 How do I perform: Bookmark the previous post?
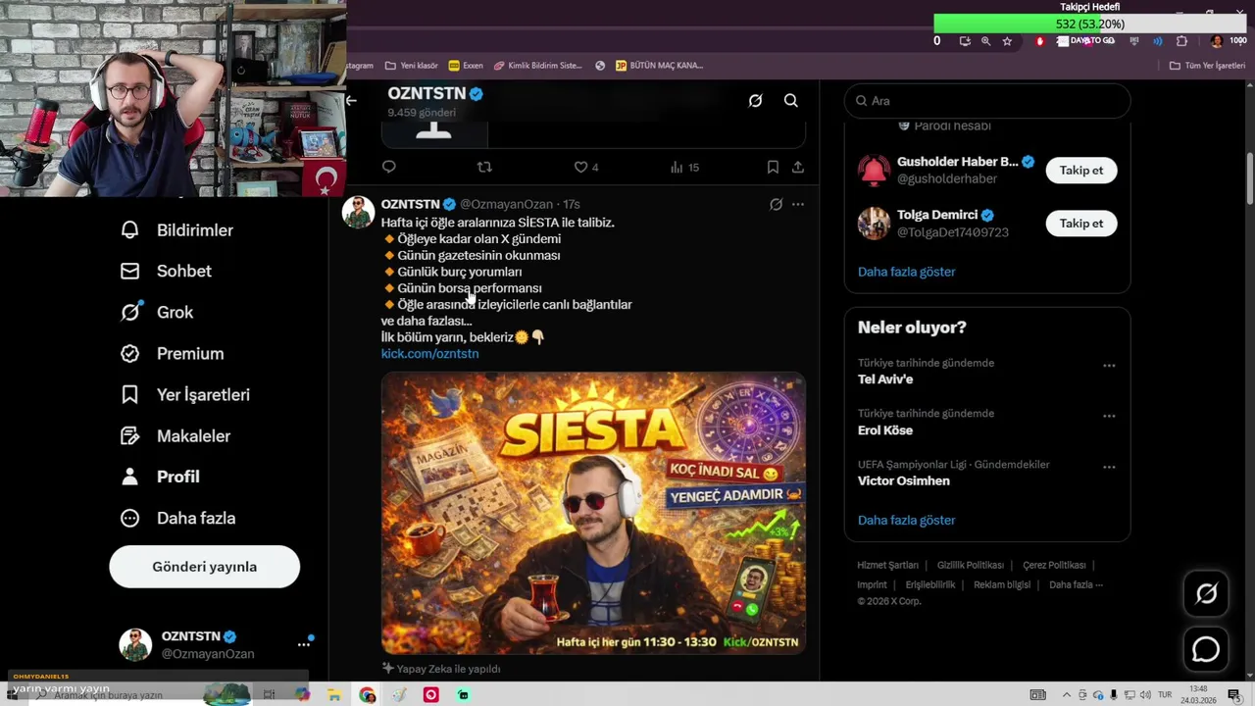click(773, 167)
